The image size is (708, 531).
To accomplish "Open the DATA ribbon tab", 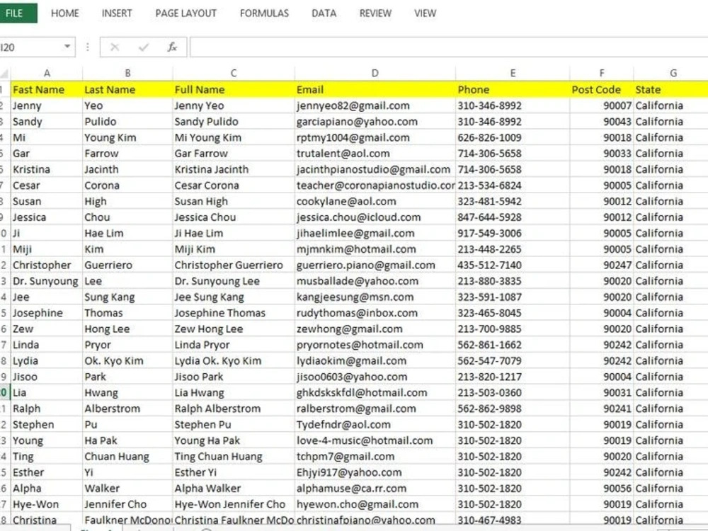I will 324,13.
